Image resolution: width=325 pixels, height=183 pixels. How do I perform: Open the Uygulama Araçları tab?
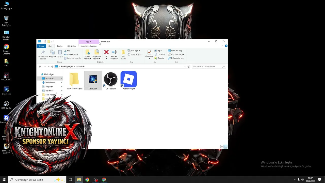89,46
